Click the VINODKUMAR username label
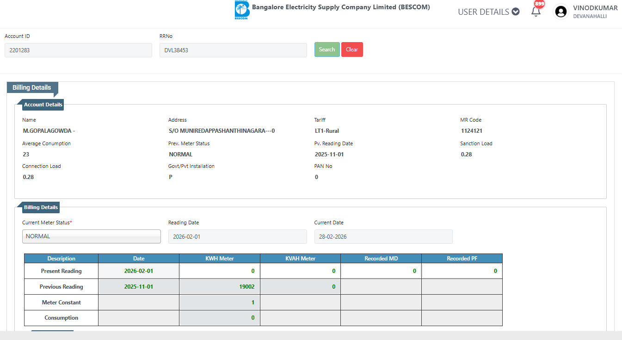The image size is (622, 340). (595, 8)
